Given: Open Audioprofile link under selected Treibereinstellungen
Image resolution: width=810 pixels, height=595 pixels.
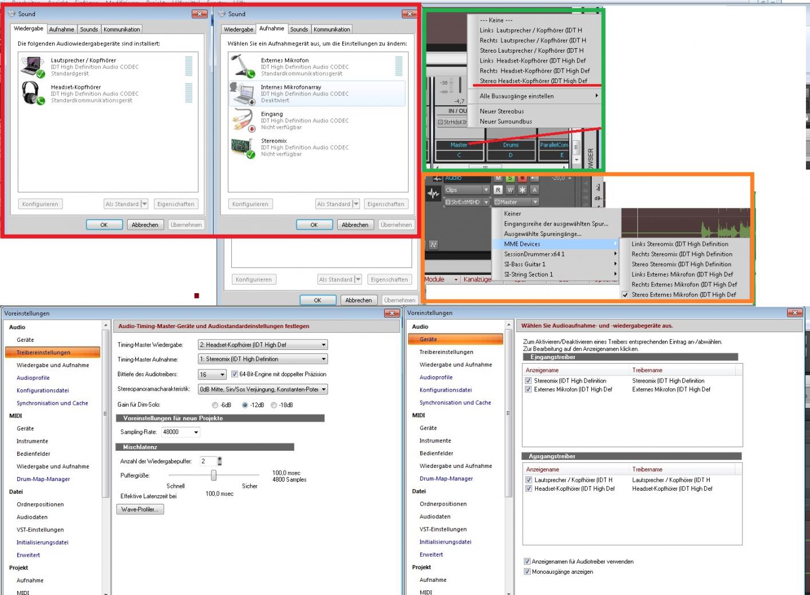Looking at the screenshot, I should click(x=33, y=378).
